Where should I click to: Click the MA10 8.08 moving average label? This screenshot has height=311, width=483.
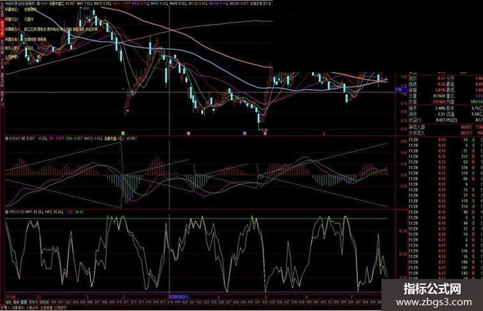[x=102, y=4]
